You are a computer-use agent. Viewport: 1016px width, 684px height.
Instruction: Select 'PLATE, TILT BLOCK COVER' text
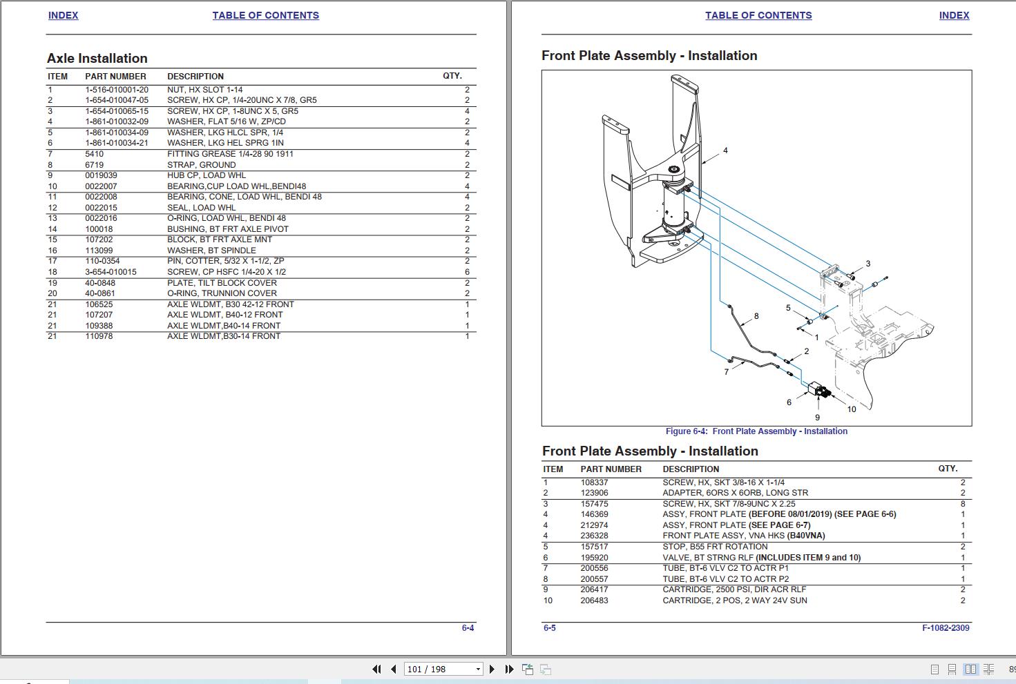pos(222,283)
